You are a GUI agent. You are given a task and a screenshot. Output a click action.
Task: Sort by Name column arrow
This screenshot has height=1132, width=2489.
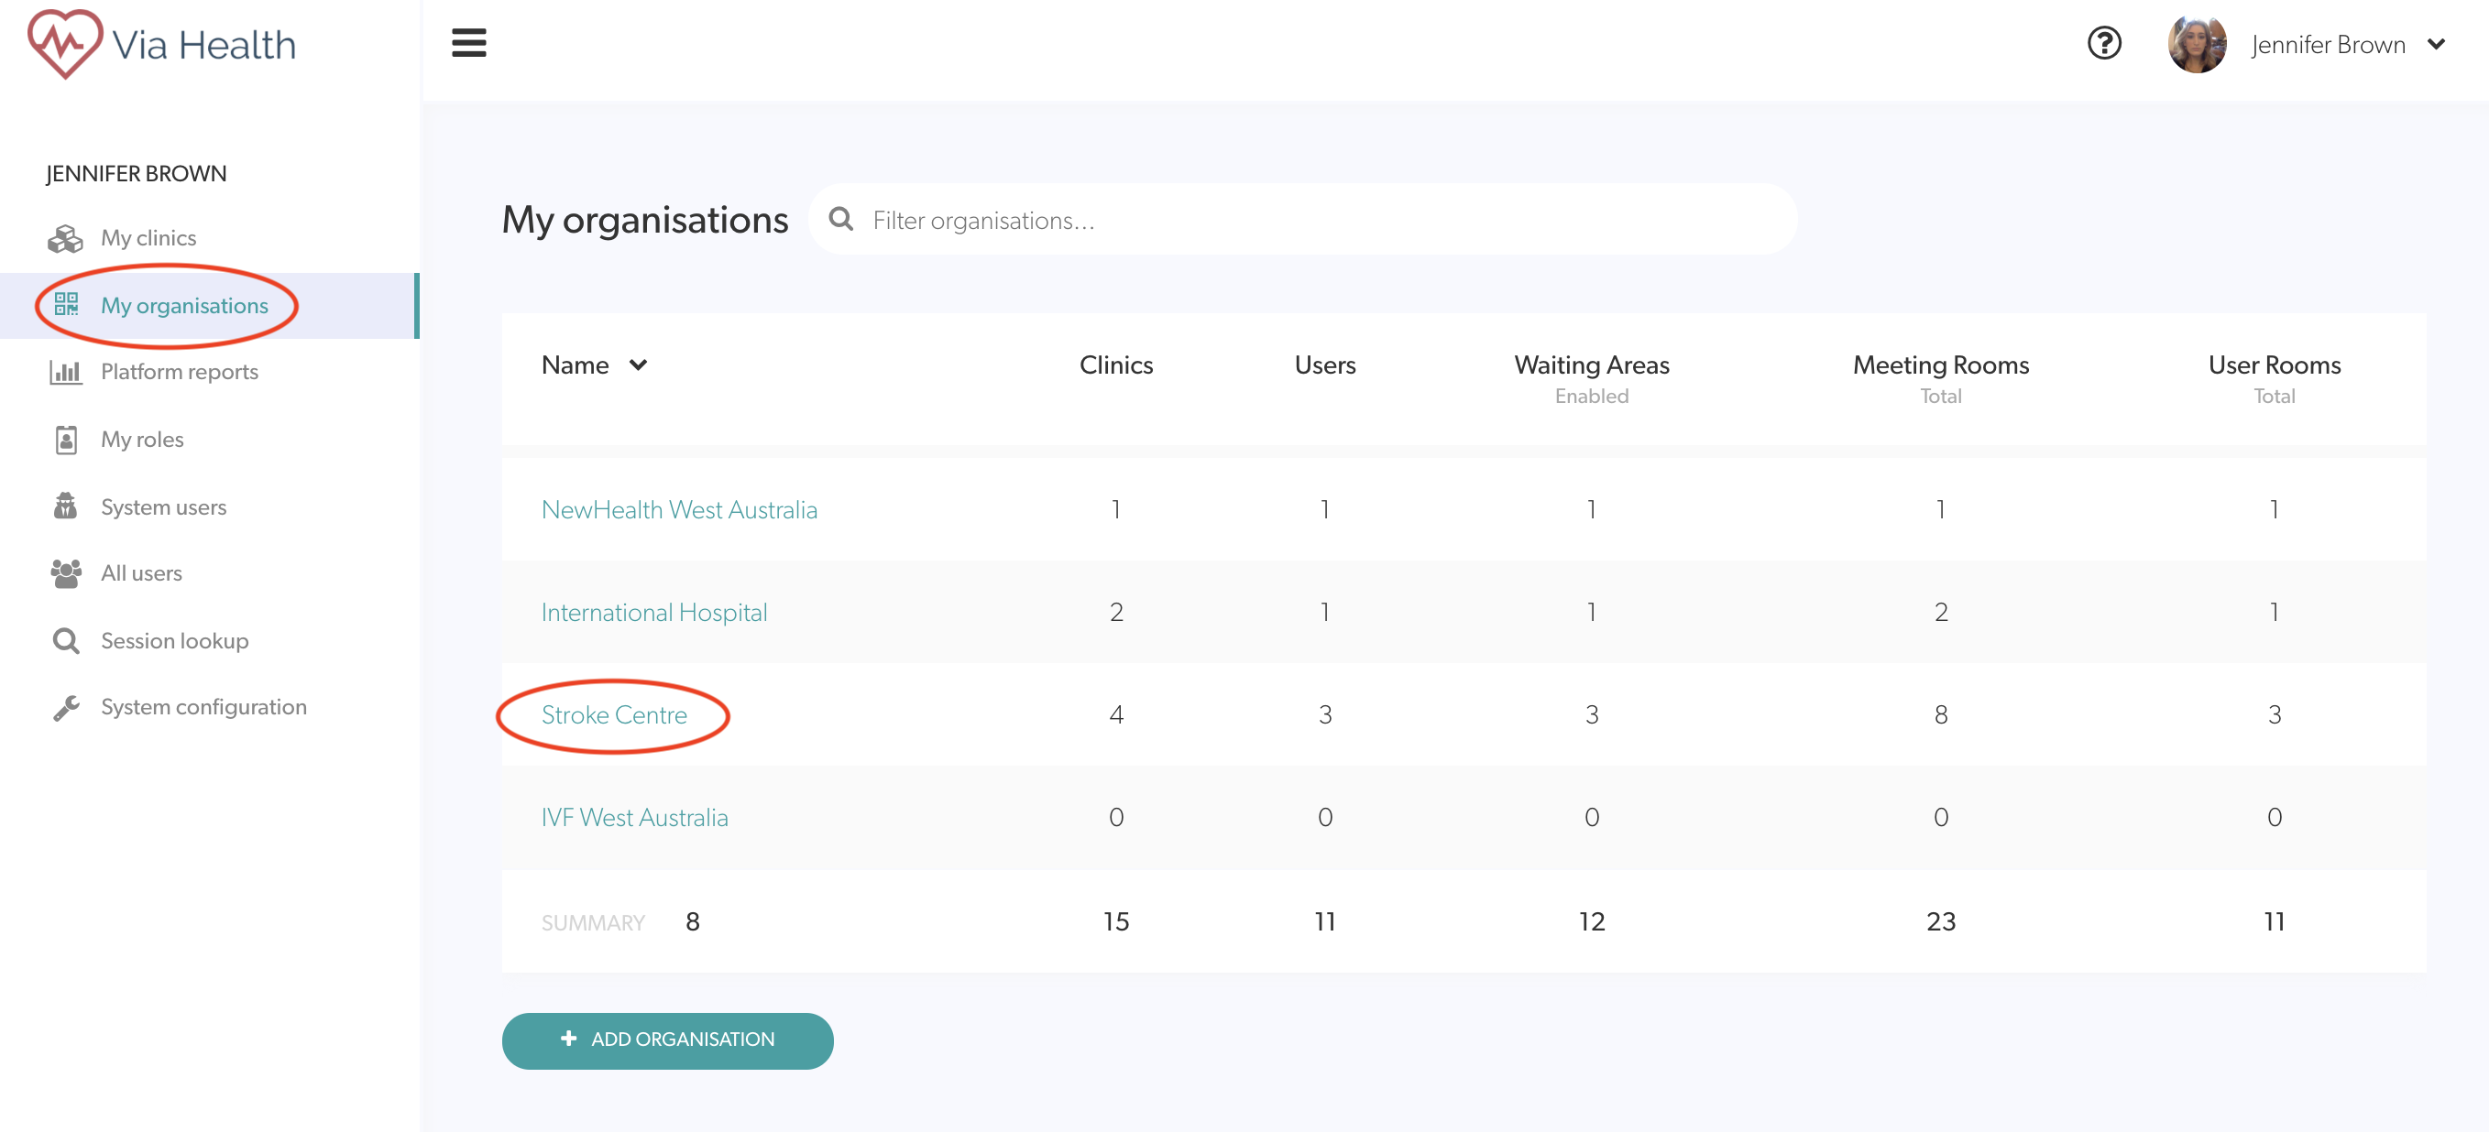click(x=638, y=365)
